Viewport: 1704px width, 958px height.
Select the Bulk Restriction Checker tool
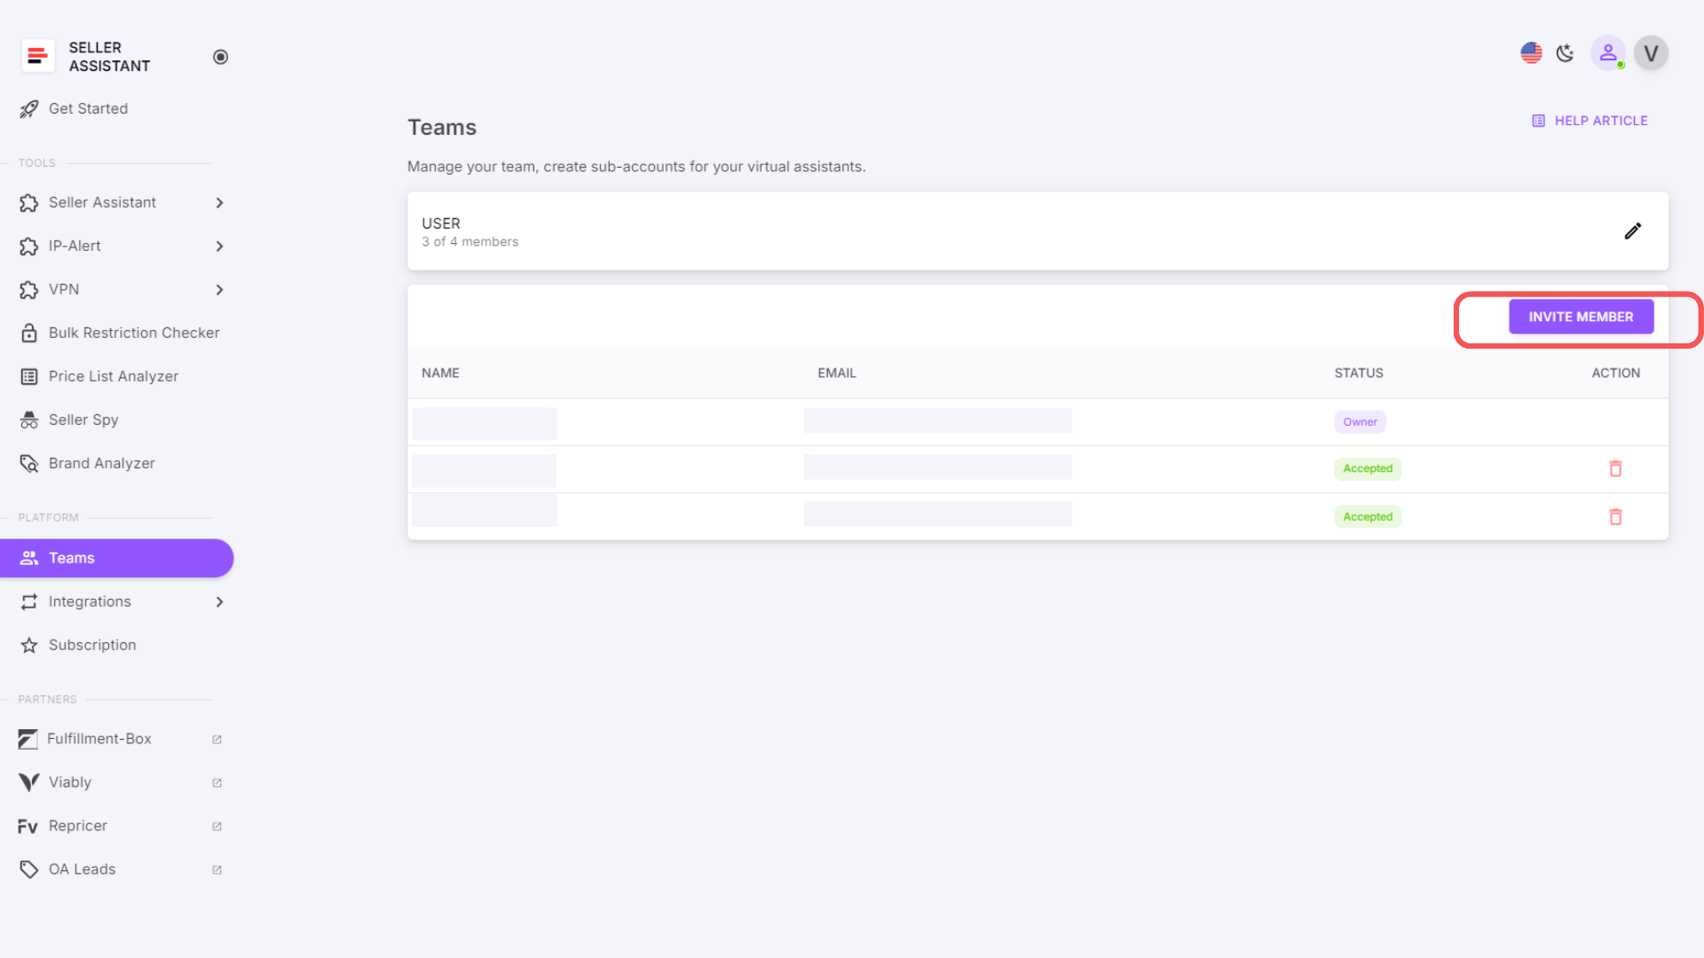pyautogui.click(x=134, y=333)
